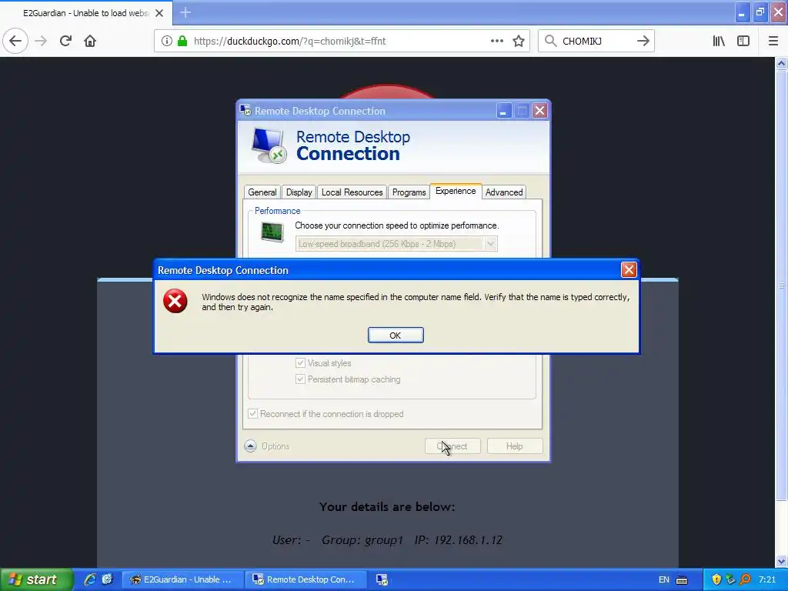This screenshot has height=591, width=788.
Task: Open the Firefox home page
Action: pos(90,41)
